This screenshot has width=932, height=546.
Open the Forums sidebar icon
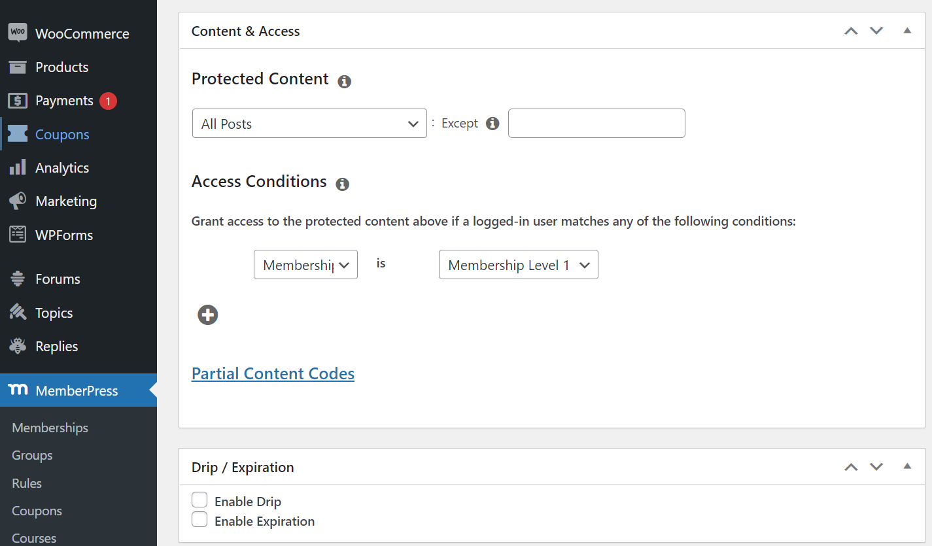pyautogui.click(x=16, y=279)
